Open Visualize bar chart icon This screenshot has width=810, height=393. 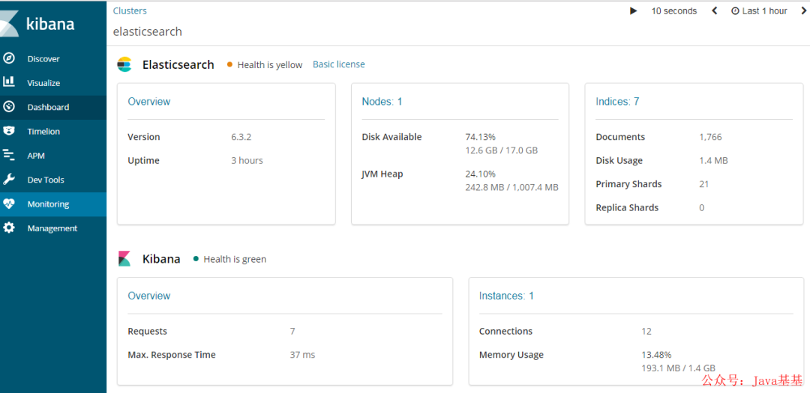[x=9, y=82]
